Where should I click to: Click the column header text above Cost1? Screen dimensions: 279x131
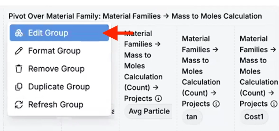(258, 71)
